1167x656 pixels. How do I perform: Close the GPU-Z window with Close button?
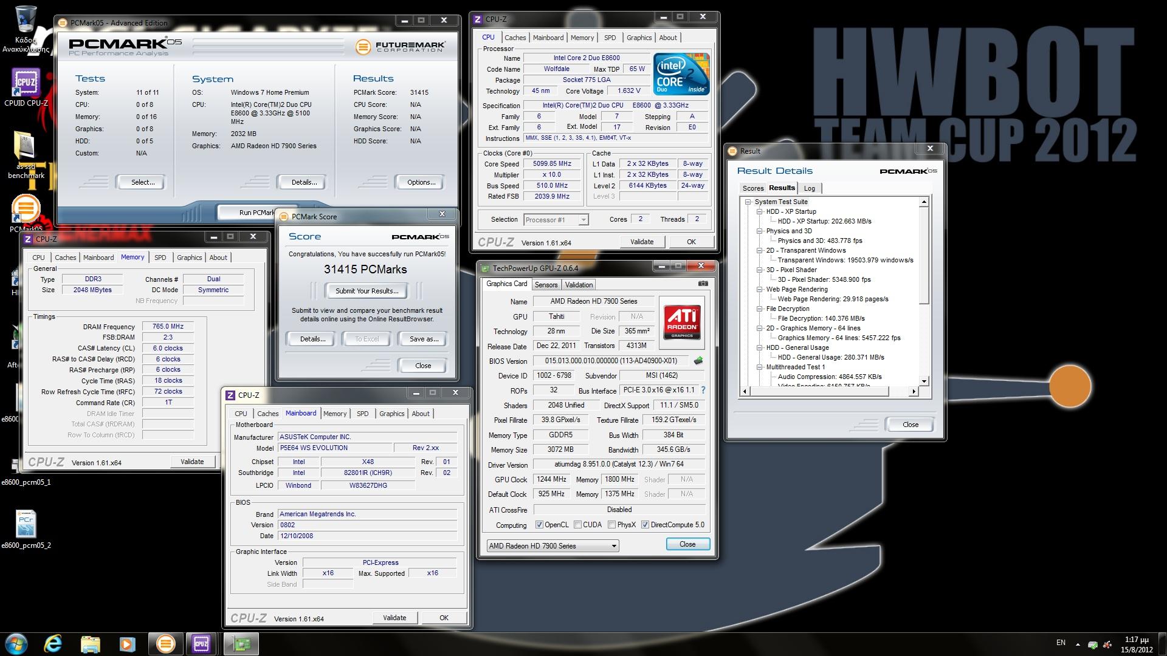pos(687,544)
